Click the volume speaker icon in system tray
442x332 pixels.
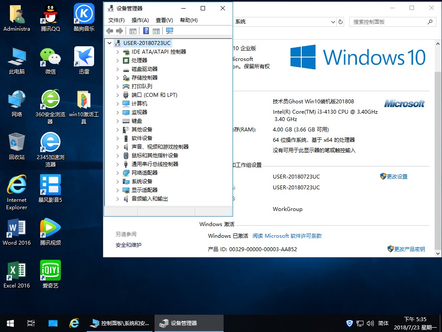click(370, 323)
